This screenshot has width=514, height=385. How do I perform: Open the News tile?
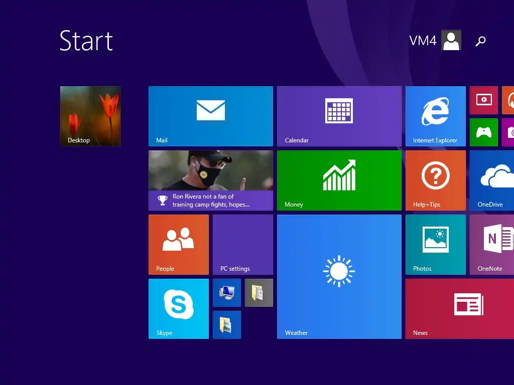pos(460,309)
